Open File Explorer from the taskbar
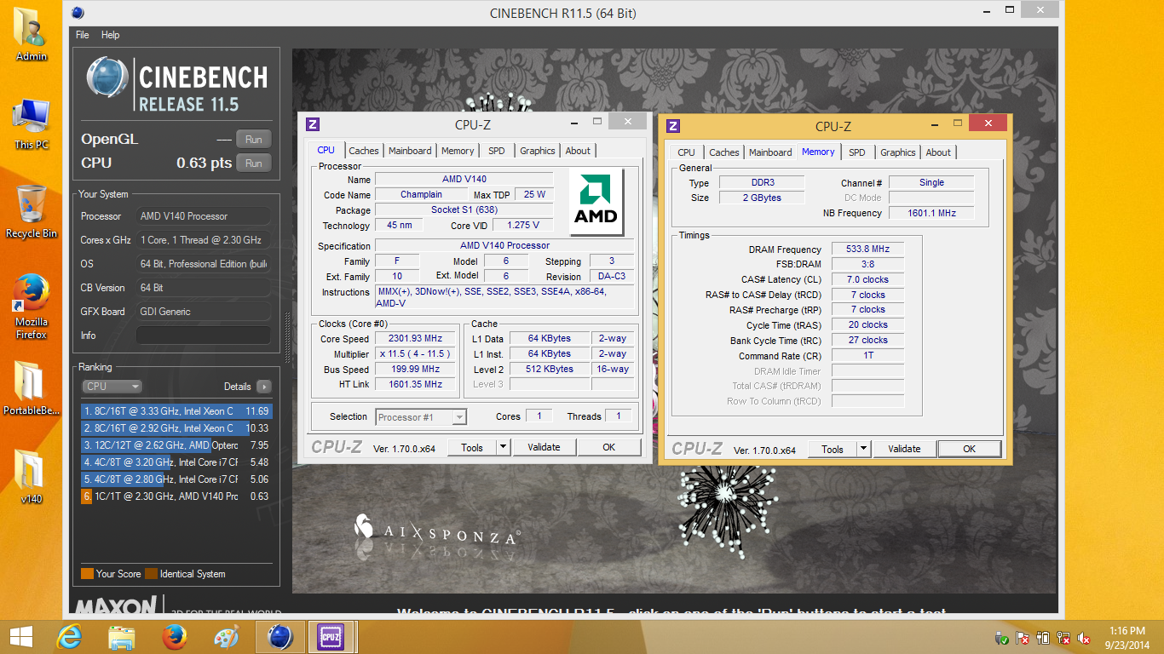 pyautogui.click(x=122, y=637)
